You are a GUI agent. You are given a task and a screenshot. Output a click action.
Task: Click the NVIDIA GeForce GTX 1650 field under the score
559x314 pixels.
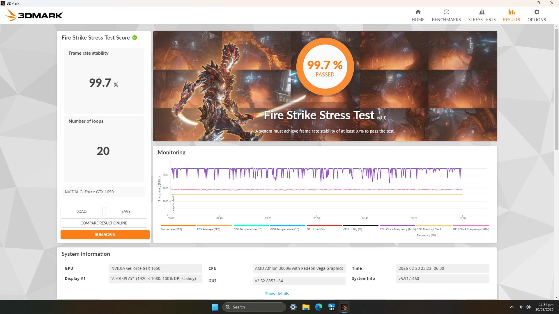pos(104,192)
